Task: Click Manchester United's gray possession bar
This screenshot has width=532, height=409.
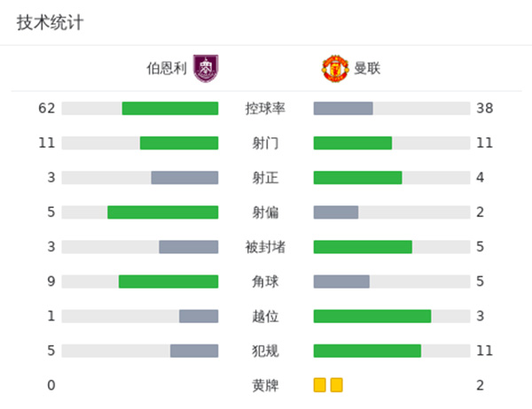Action: [x=343, y=108]
